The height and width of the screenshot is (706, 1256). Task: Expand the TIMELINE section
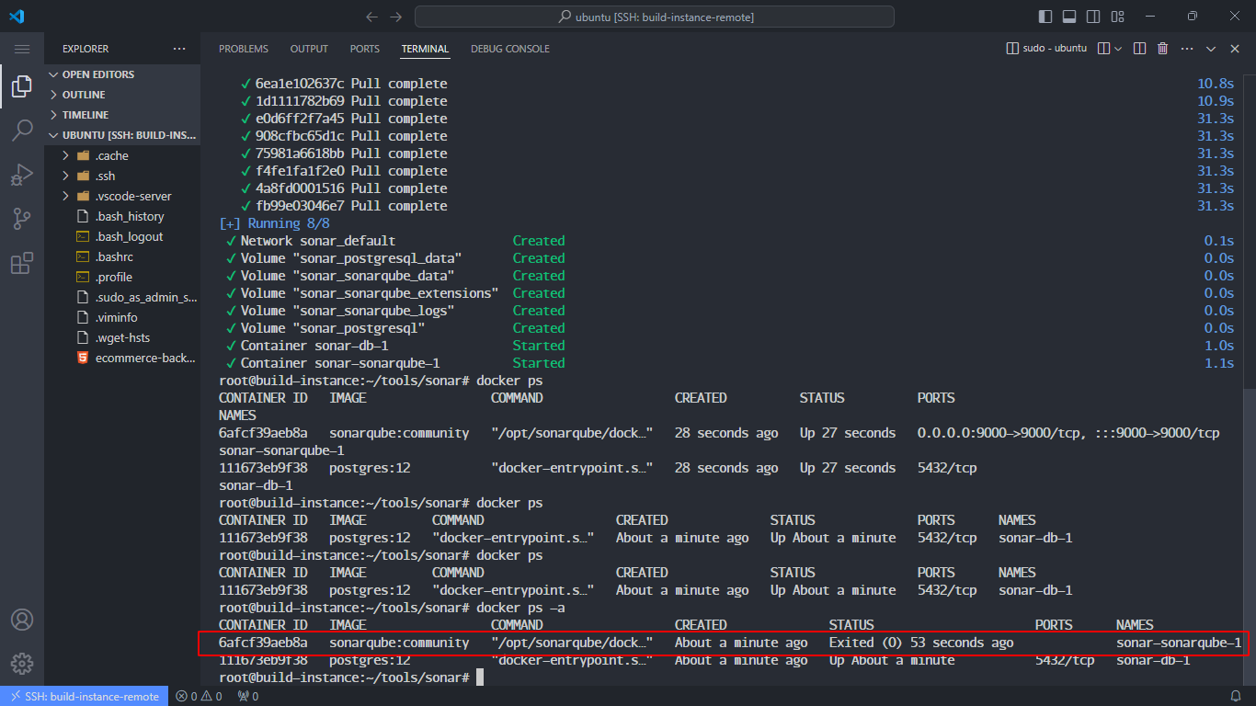[x=122, y=115]
